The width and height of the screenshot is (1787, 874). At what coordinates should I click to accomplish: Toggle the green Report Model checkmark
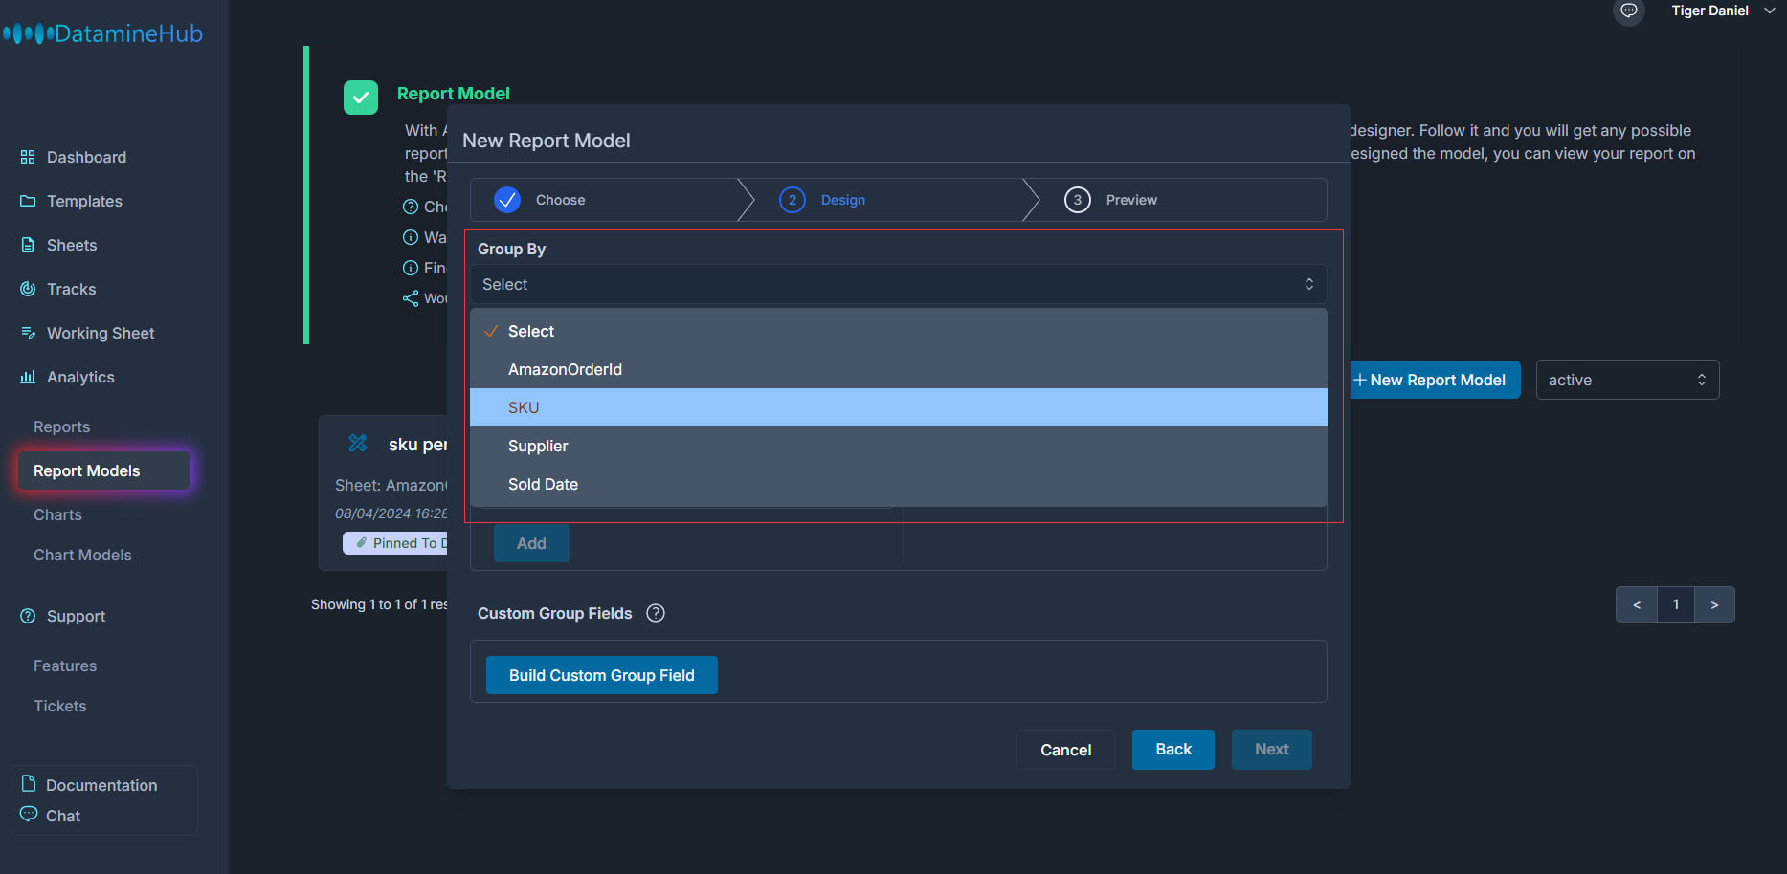[361, 98]
